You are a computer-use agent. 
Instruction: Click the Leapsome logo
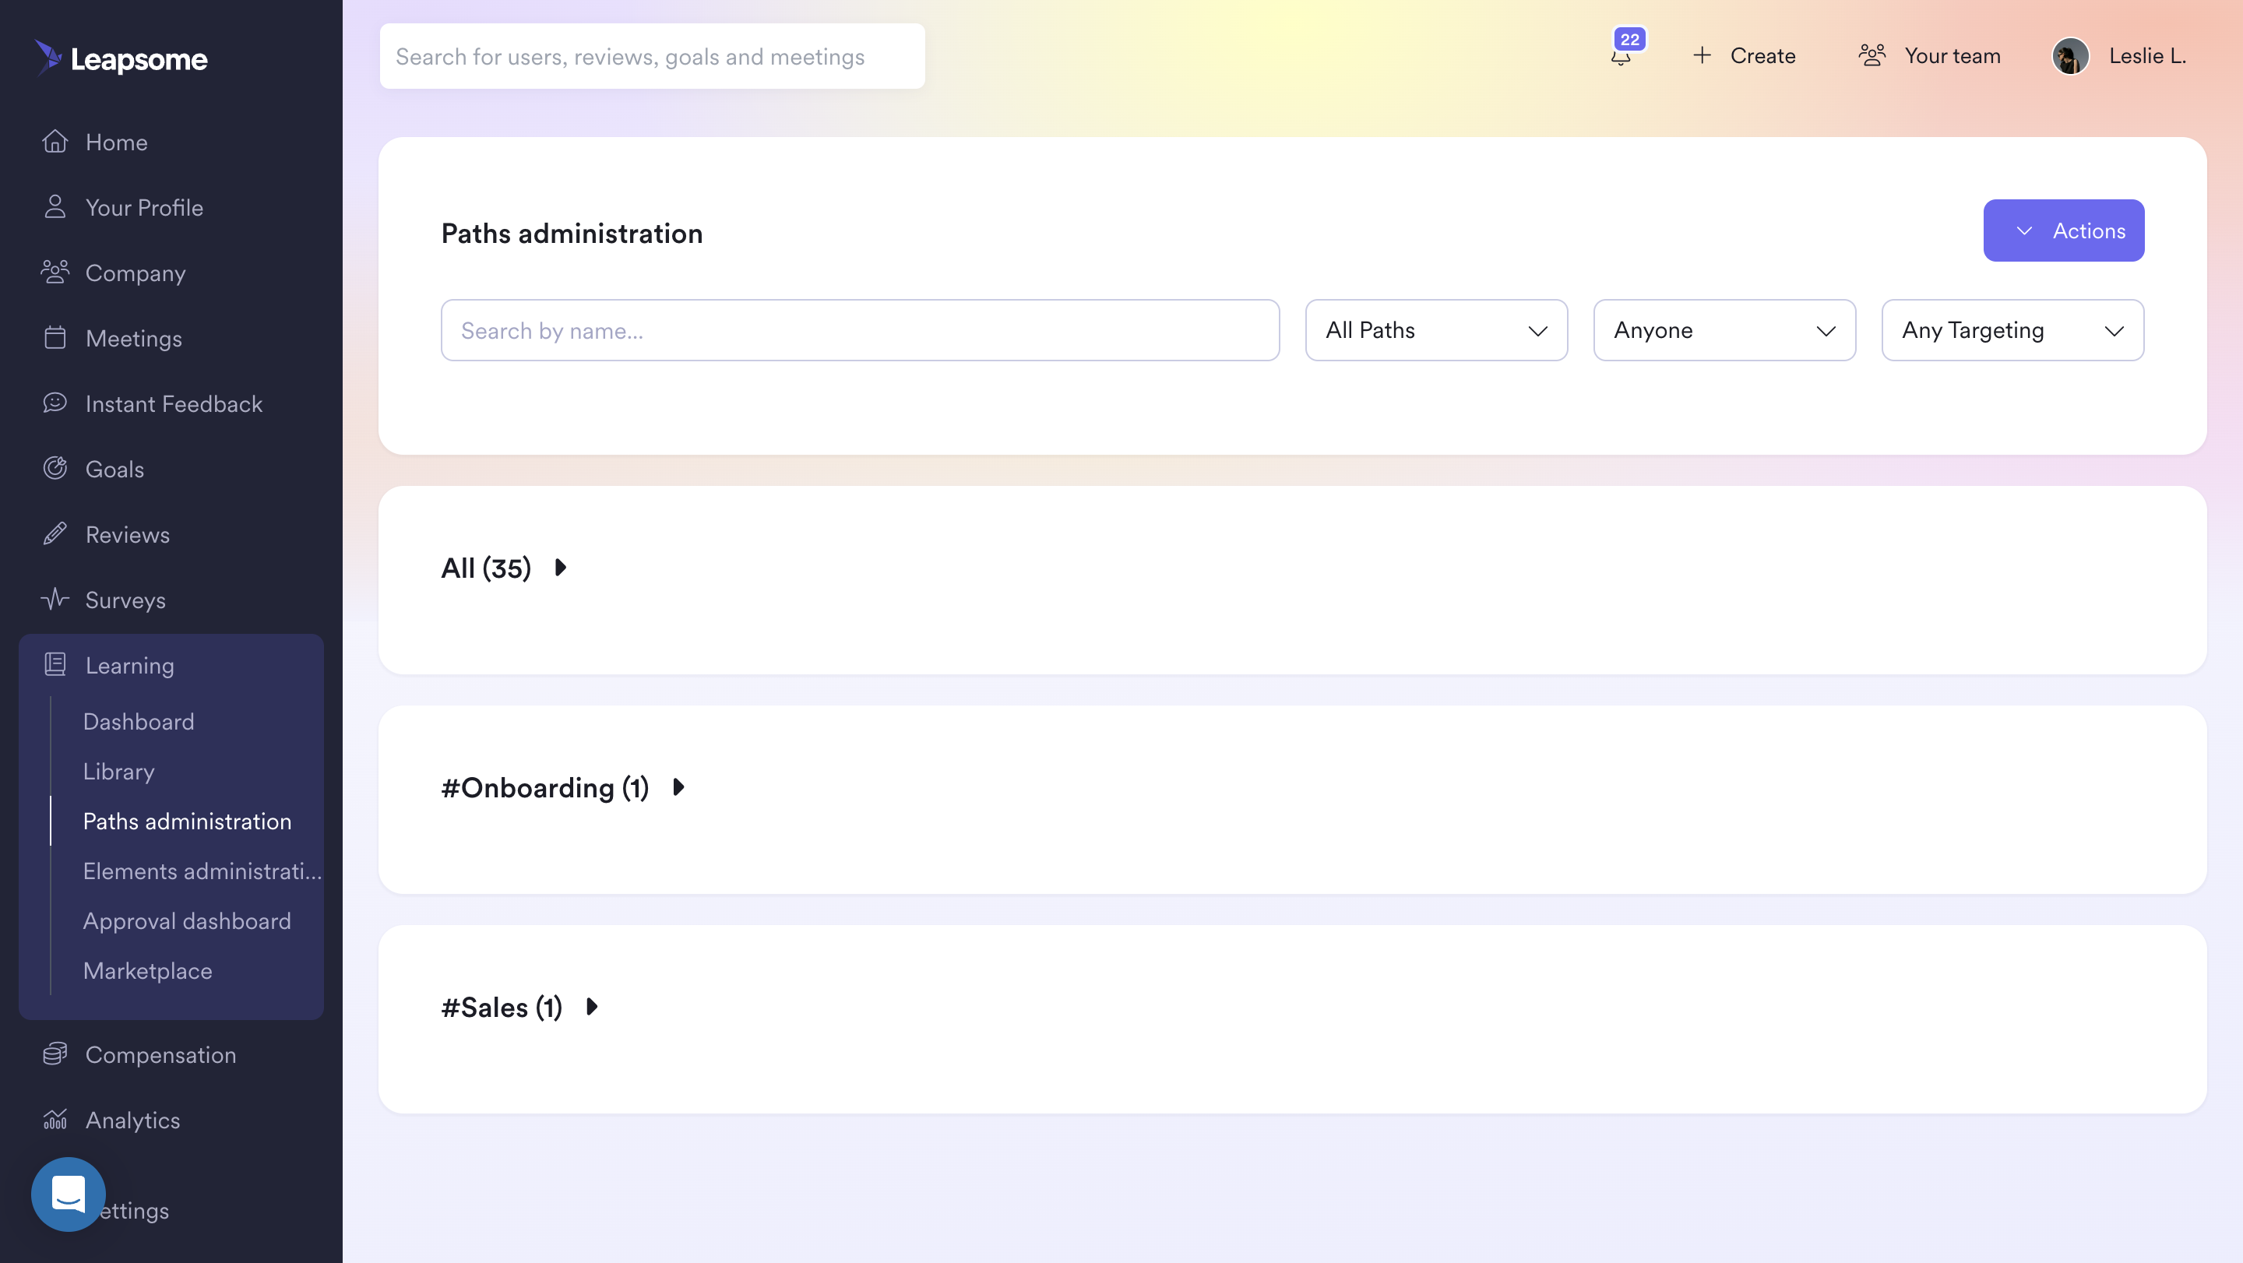tap(120, 58)
